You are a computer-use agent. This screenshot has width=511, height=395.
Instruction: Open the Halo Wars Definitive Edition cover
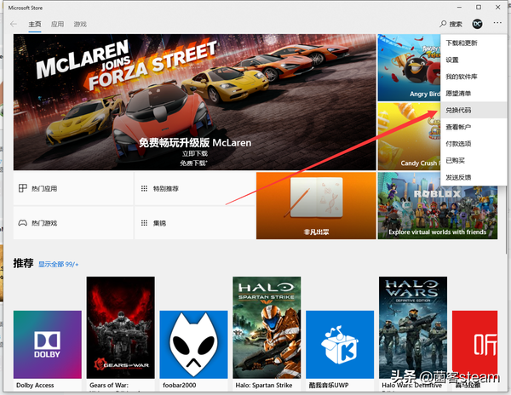[413, 327]
